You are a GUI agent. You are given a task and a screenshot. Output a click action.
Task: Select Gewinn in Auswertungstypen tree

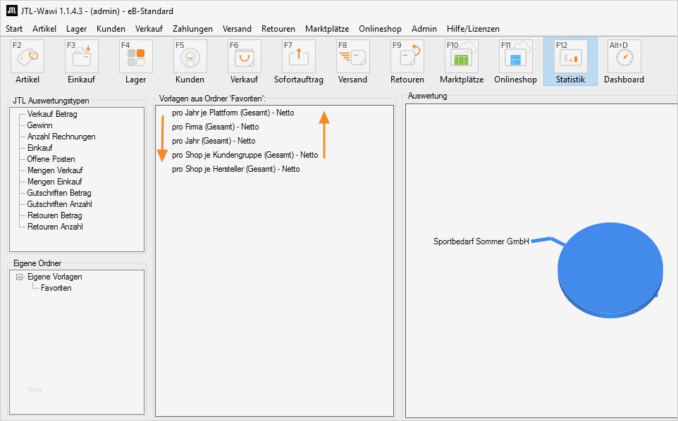(39, 125)
